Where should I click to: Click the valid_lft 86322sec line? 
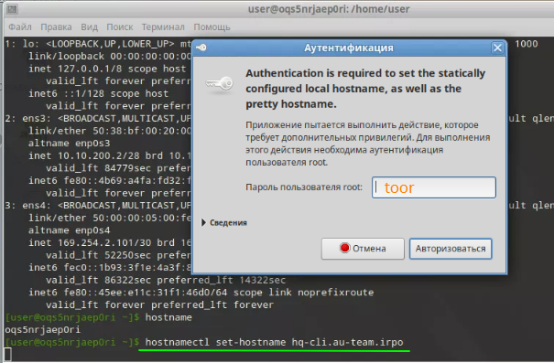pyautogui.click(x=166, y=280)
